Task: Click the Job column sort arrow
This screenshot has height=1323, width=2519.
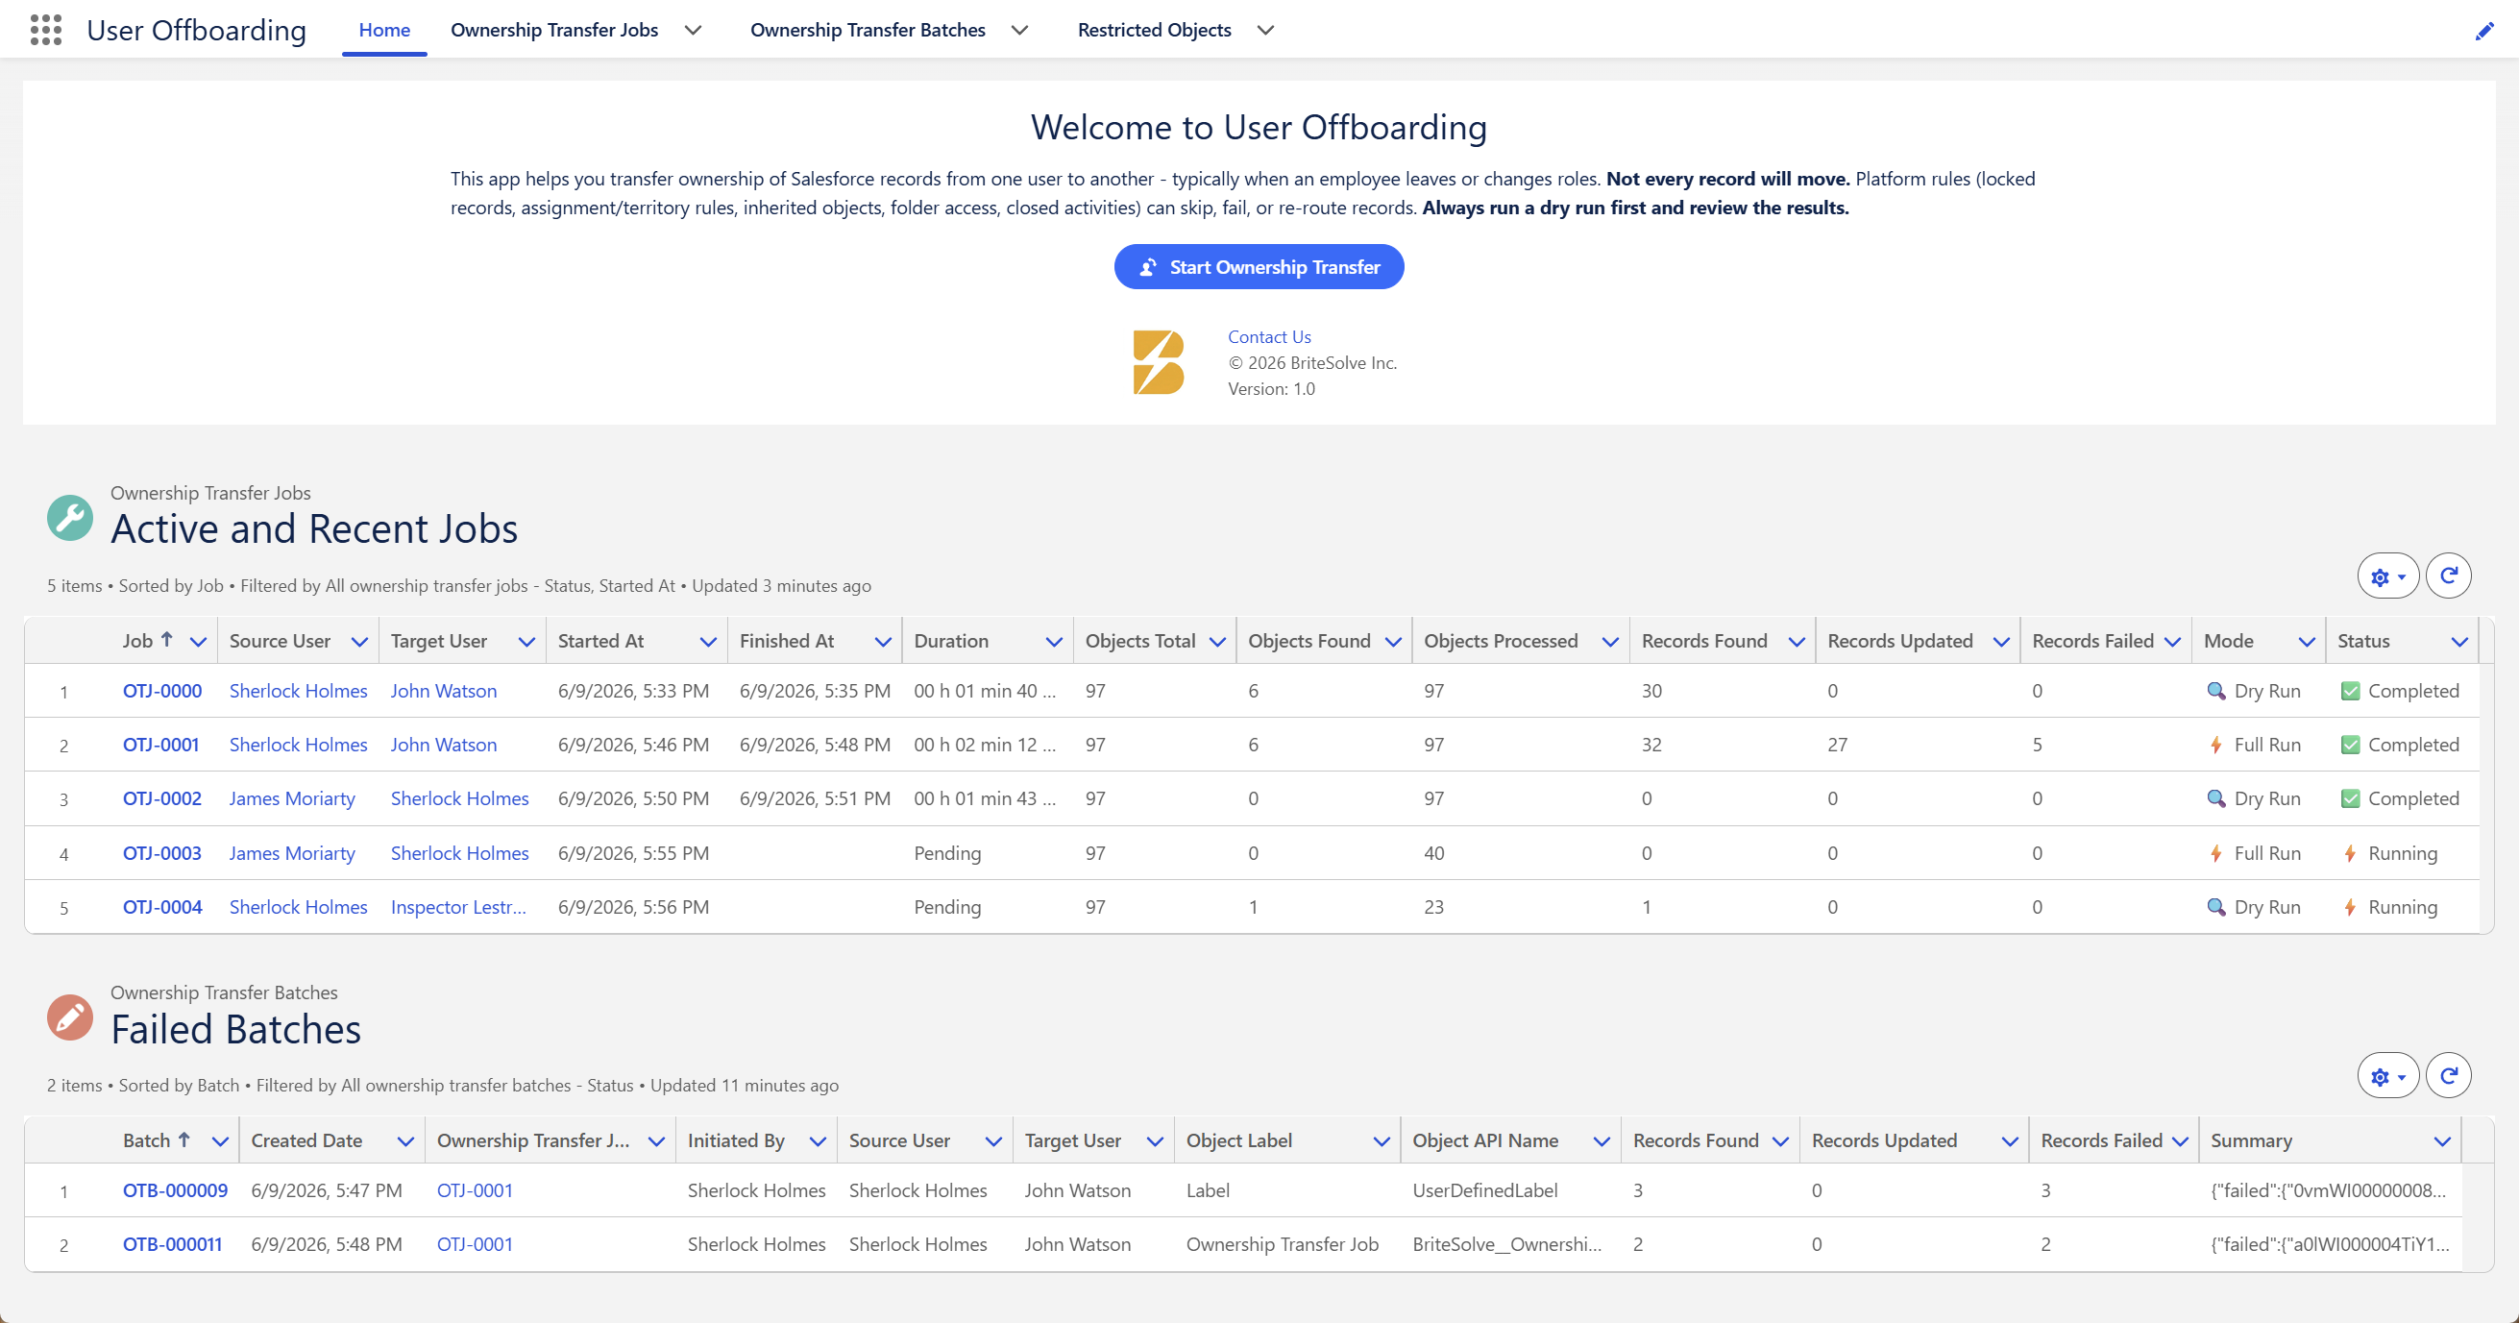Action: pyautogui.click(x=167, y=640)
